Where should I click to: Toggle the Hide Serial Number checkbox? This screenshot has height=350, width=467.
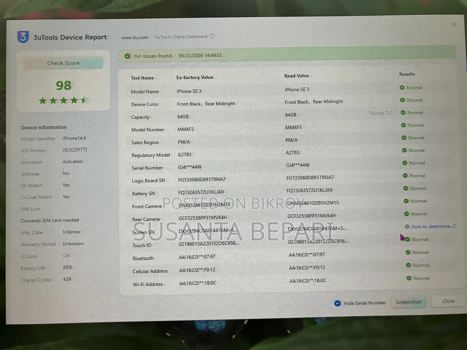[337, 303]
